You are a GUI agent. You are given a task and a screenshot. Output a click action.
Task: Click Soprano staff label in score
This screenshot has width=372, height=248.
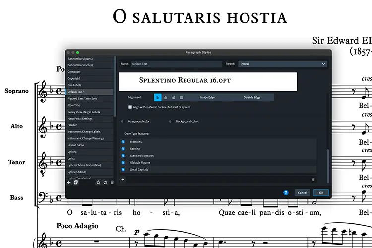[x=16, y=91]
